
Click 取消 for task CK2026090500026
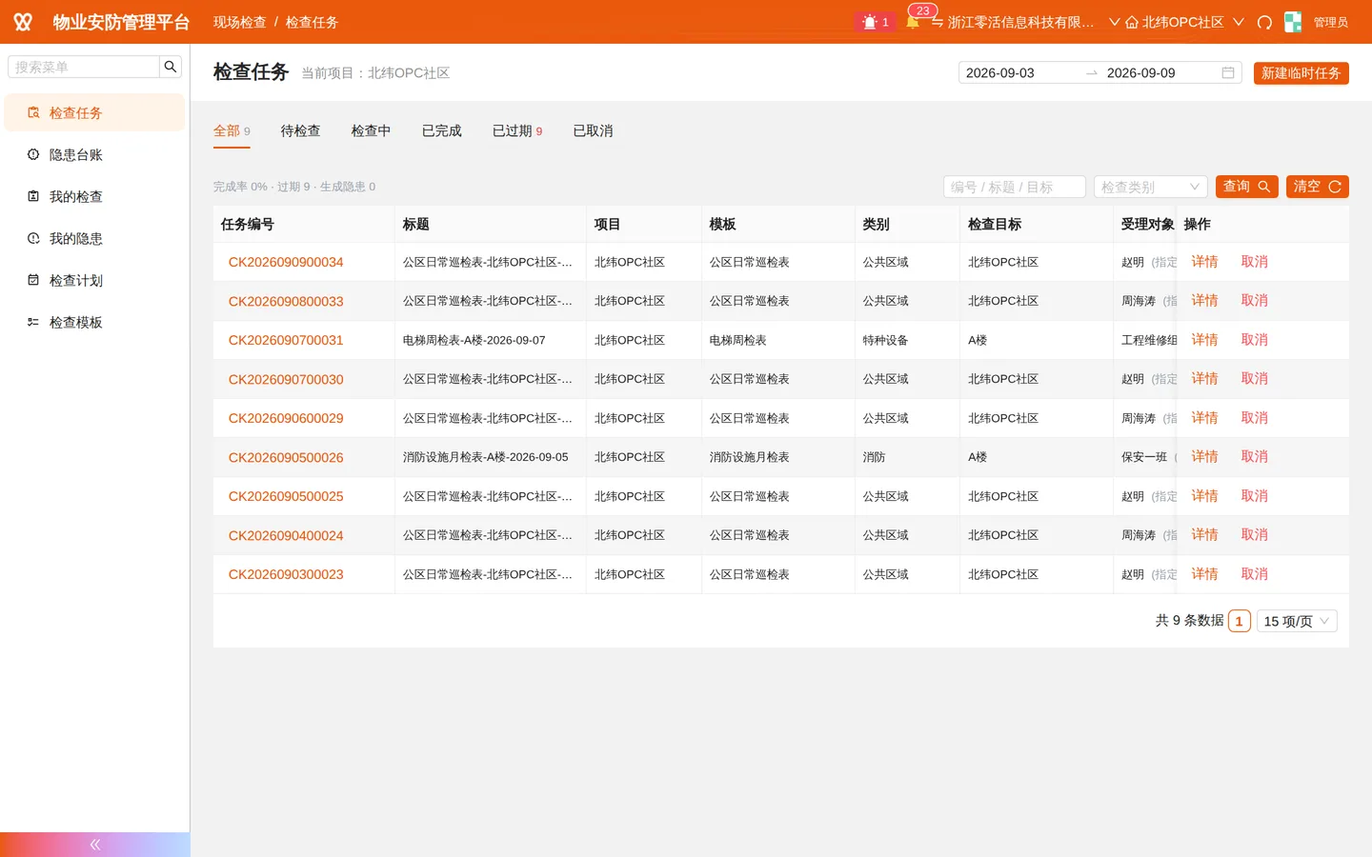tap(1254, 457)
